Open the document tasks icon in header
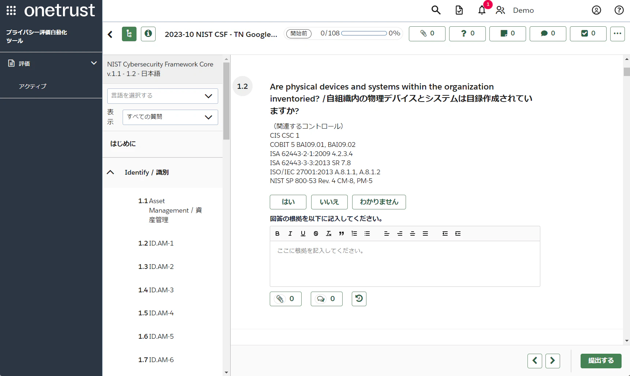This screenshot has width=630, height=376. tap(459, 10)
